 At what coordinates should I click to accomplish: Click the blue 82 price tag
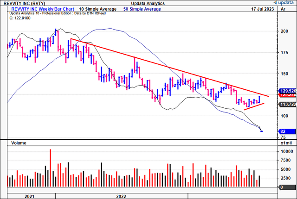pyautogui.click(x=287, y=131)
